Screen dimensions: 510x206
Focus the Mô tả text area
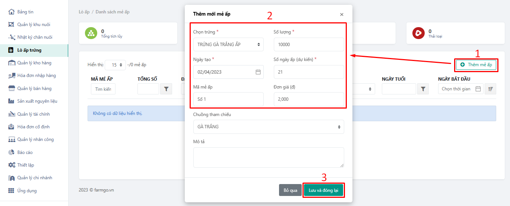[x=268, y=157]
